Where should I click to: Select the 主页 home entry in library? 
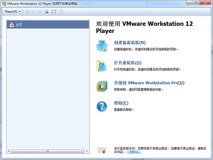coord(48,25)
